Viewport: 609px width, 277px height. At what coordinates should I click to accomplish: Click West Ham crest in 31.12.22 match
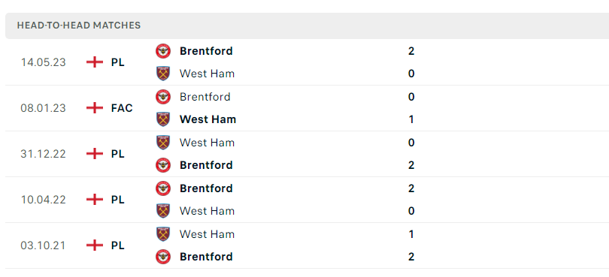[x=163, y=143]
